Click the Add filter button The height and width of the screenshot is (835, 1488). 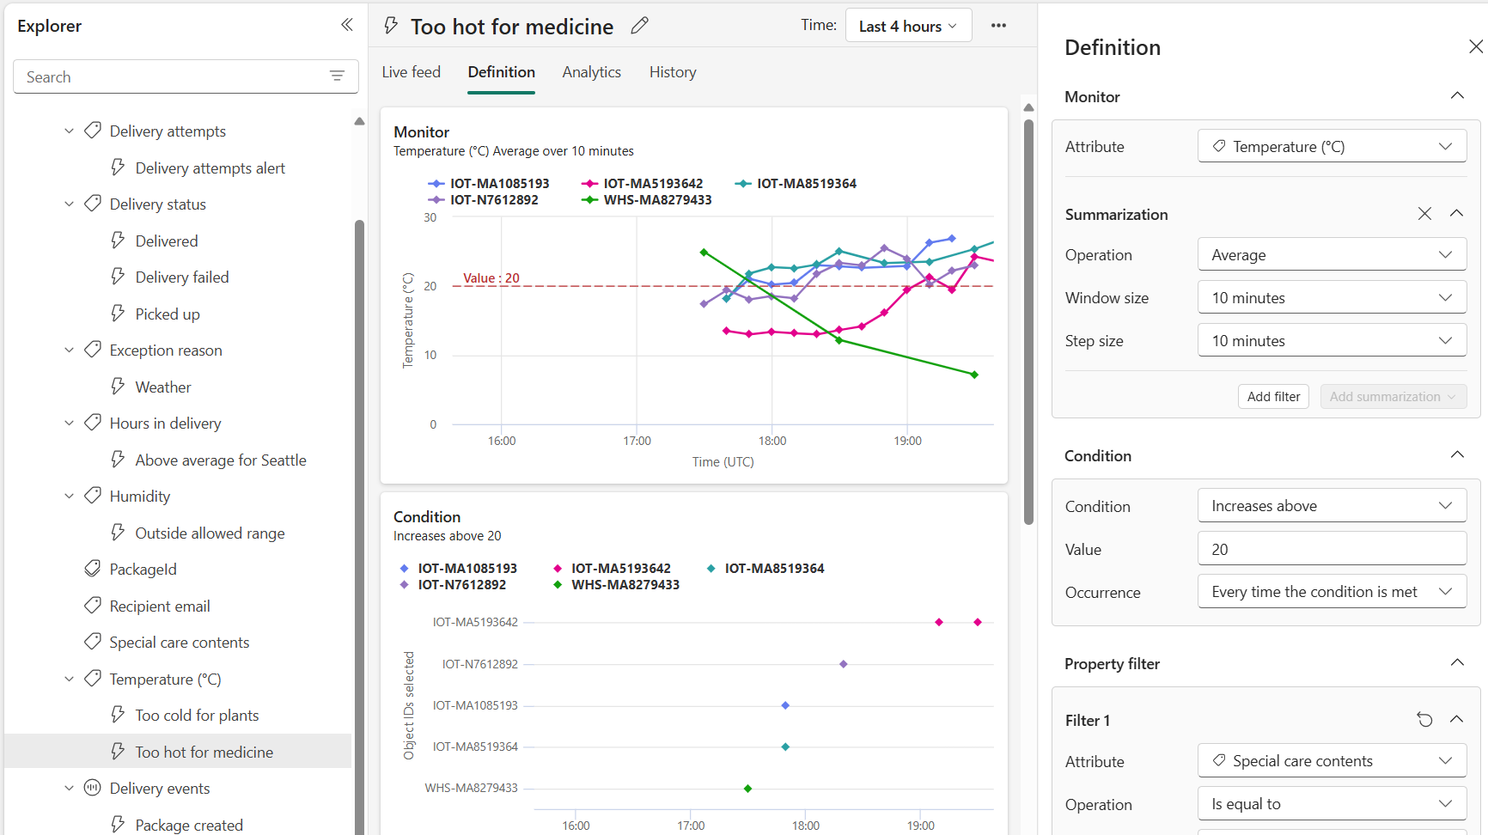coord(1273,397)
